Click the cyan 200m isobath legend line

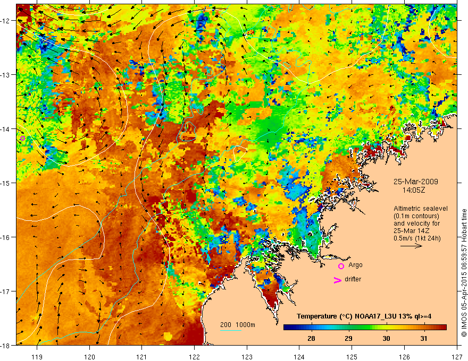(x=231, y=330)
